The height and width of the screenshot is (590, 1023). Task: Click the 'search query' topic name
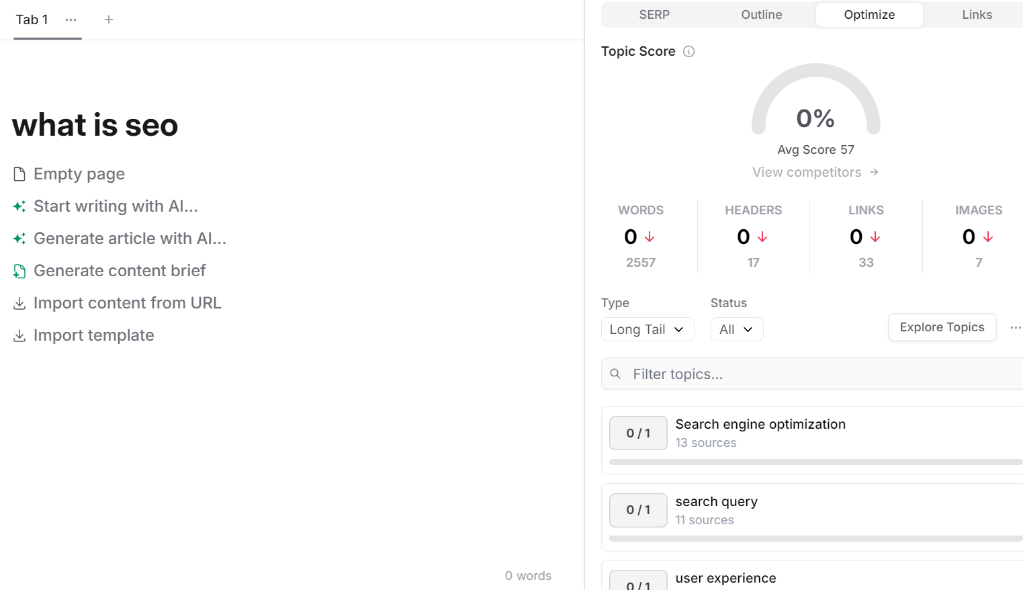click(716, 501)
